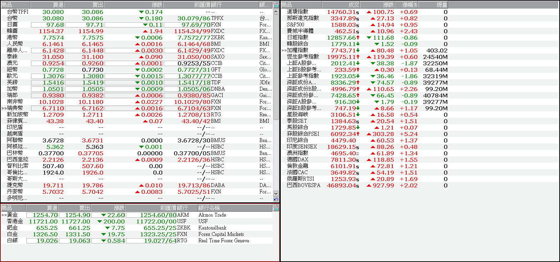The image size is (560, 262).
Task: Select the 巴西BOVESPA index row
Action: [420, 185]
